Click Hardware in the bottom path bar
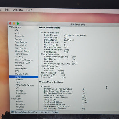The image size is (119, 119). coord(44,112)
